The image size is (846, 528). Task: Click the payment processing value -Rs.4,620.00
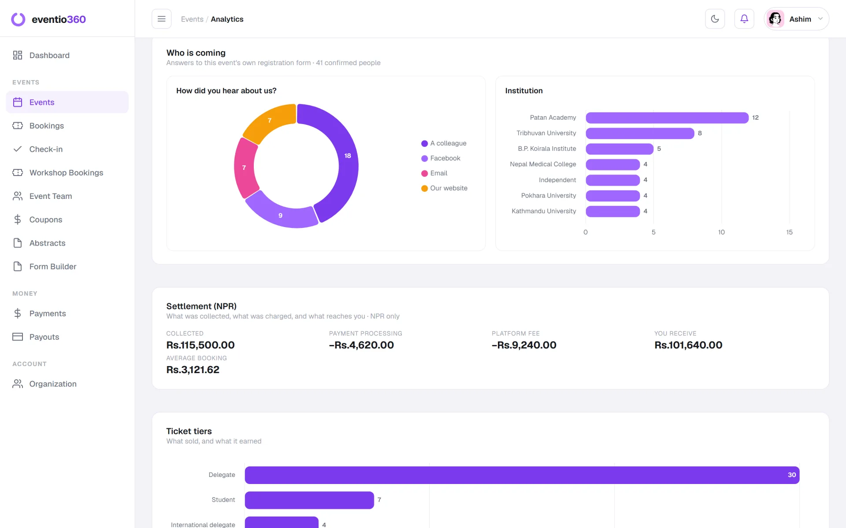point(361,345)
